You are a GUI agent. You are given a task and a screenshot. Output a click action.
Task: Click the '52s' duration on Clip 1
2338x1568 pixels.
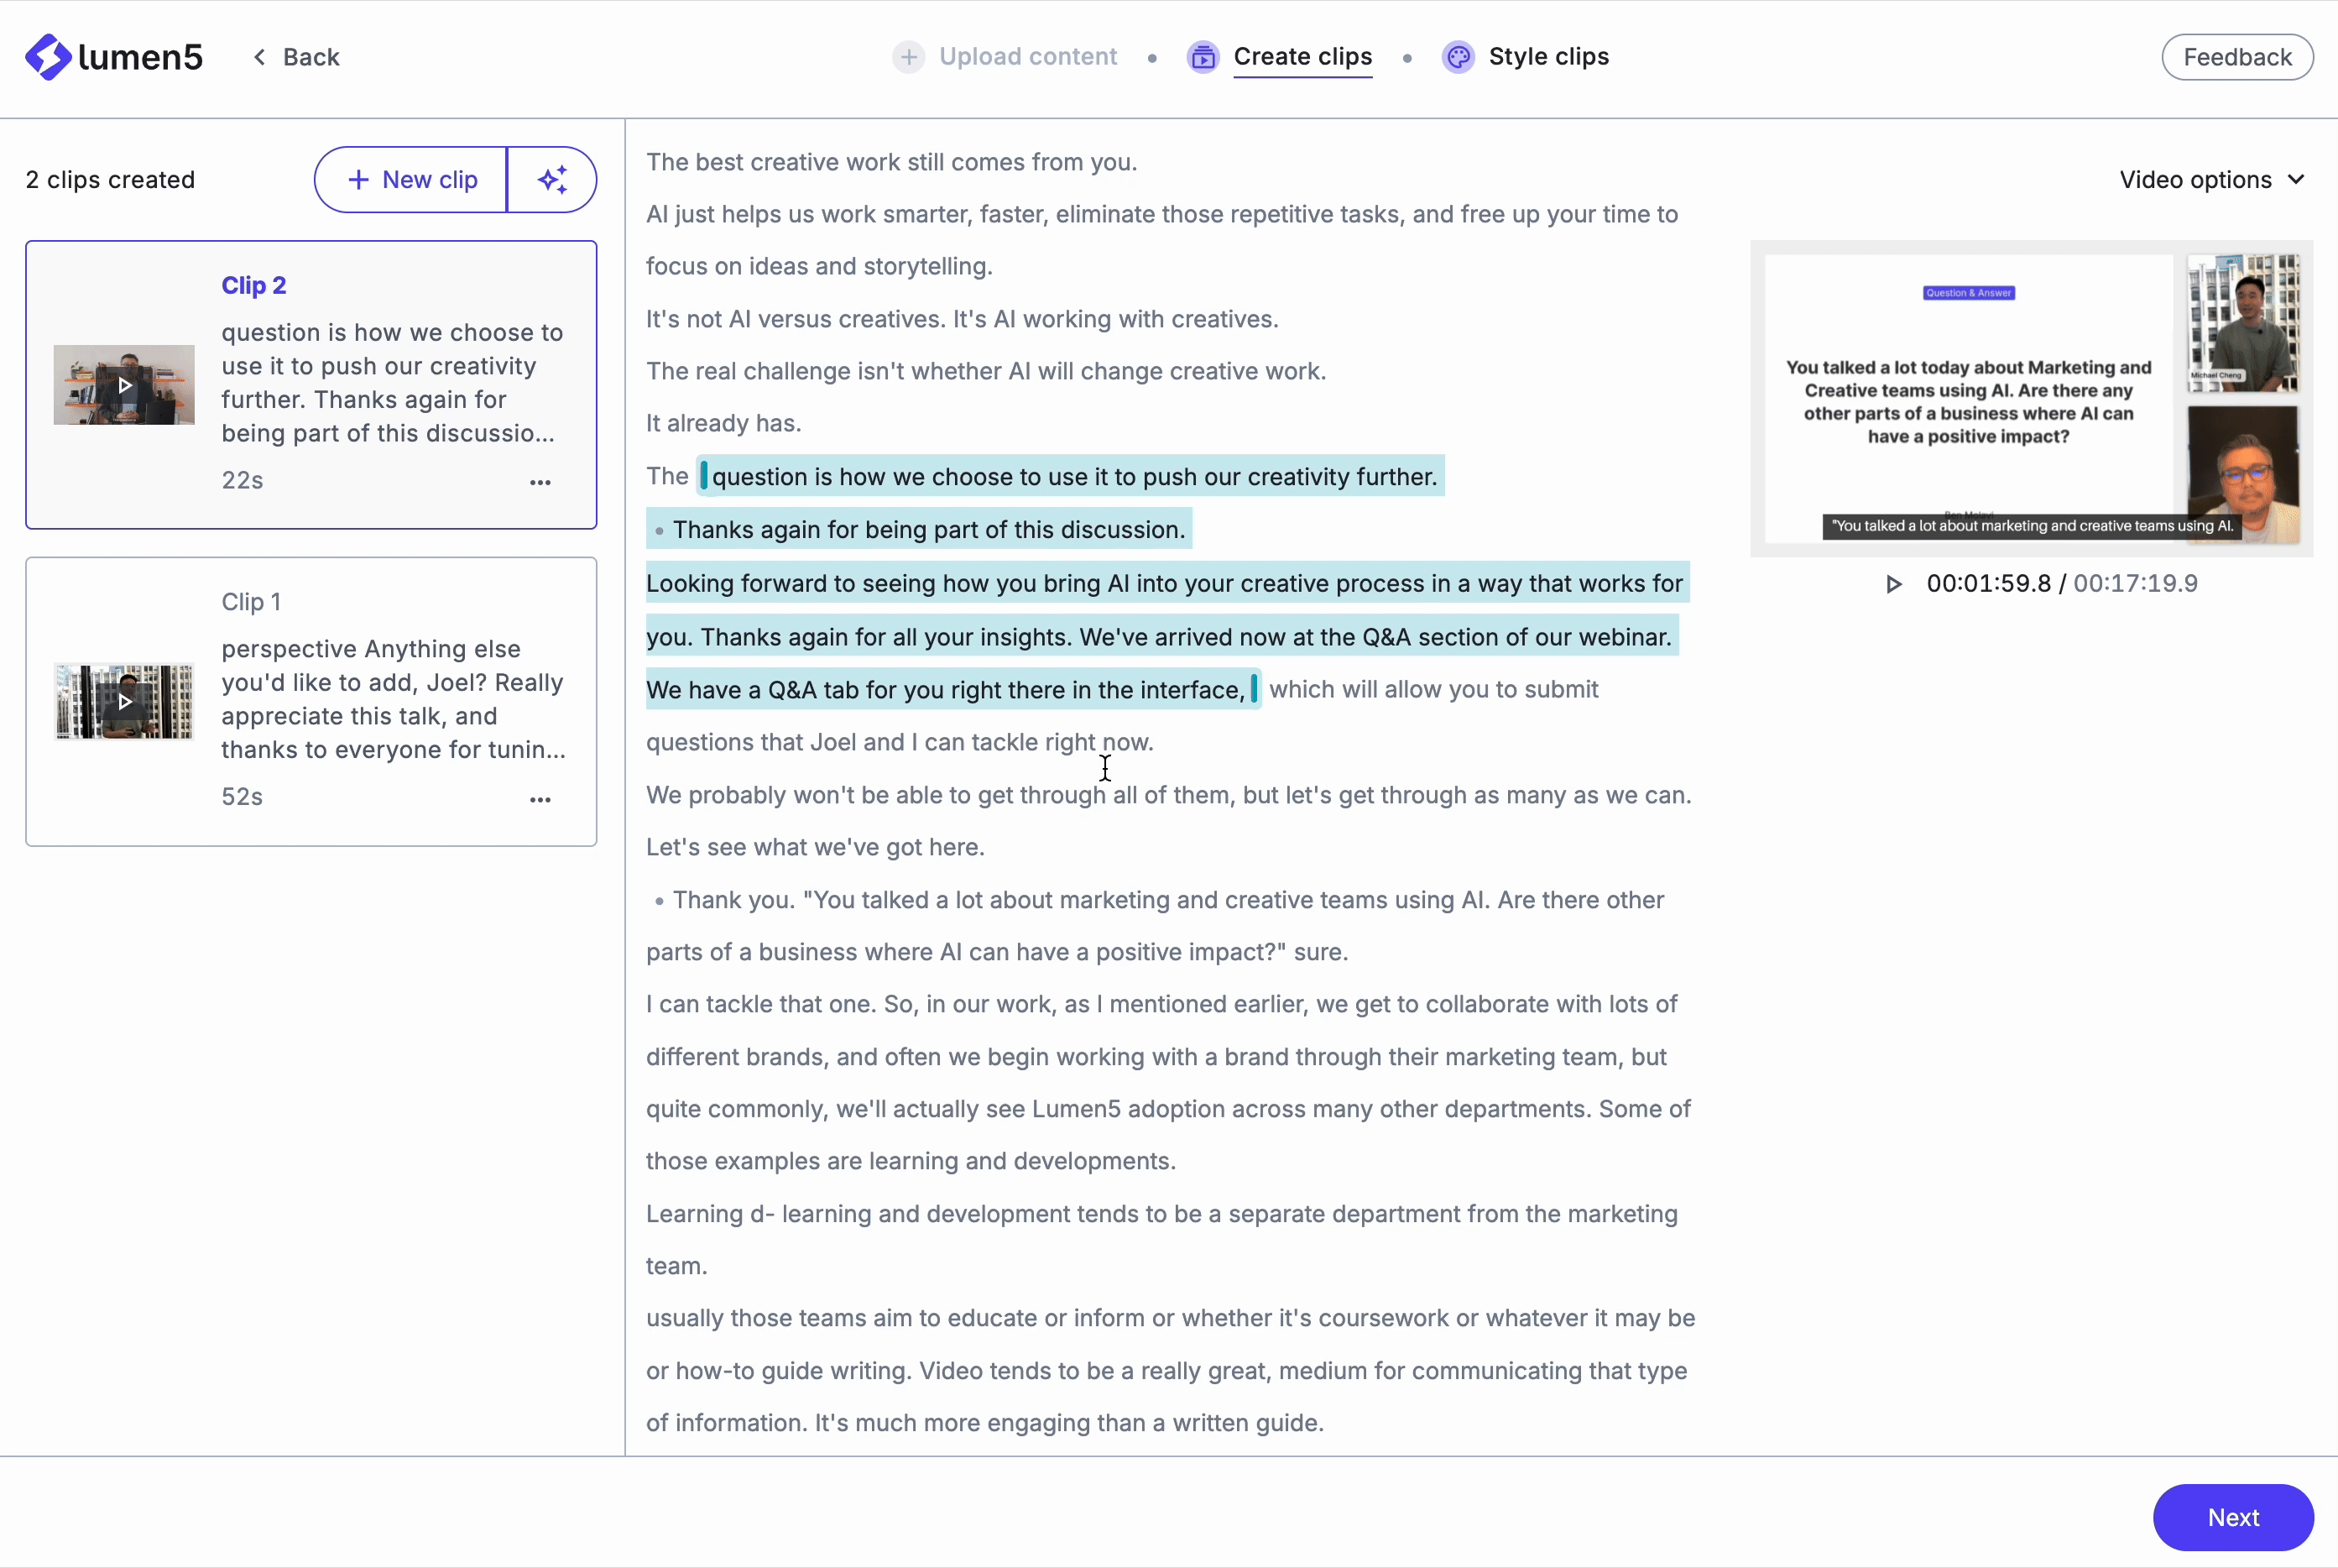[242, 797]
